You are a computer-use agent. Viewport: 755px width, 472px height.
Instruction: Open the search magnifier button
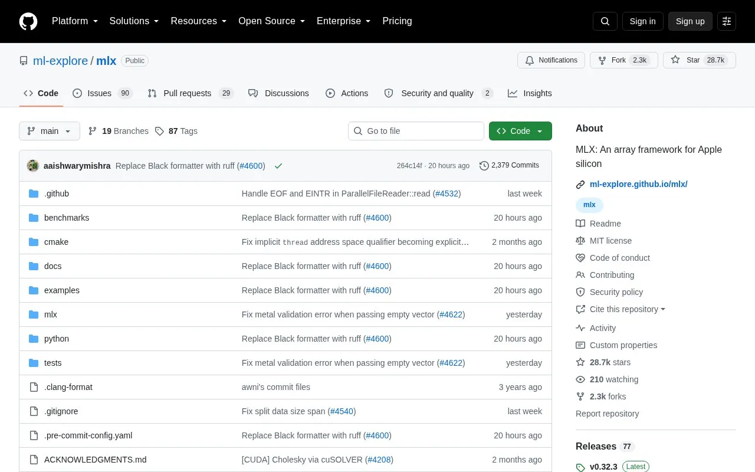point(605,21)
